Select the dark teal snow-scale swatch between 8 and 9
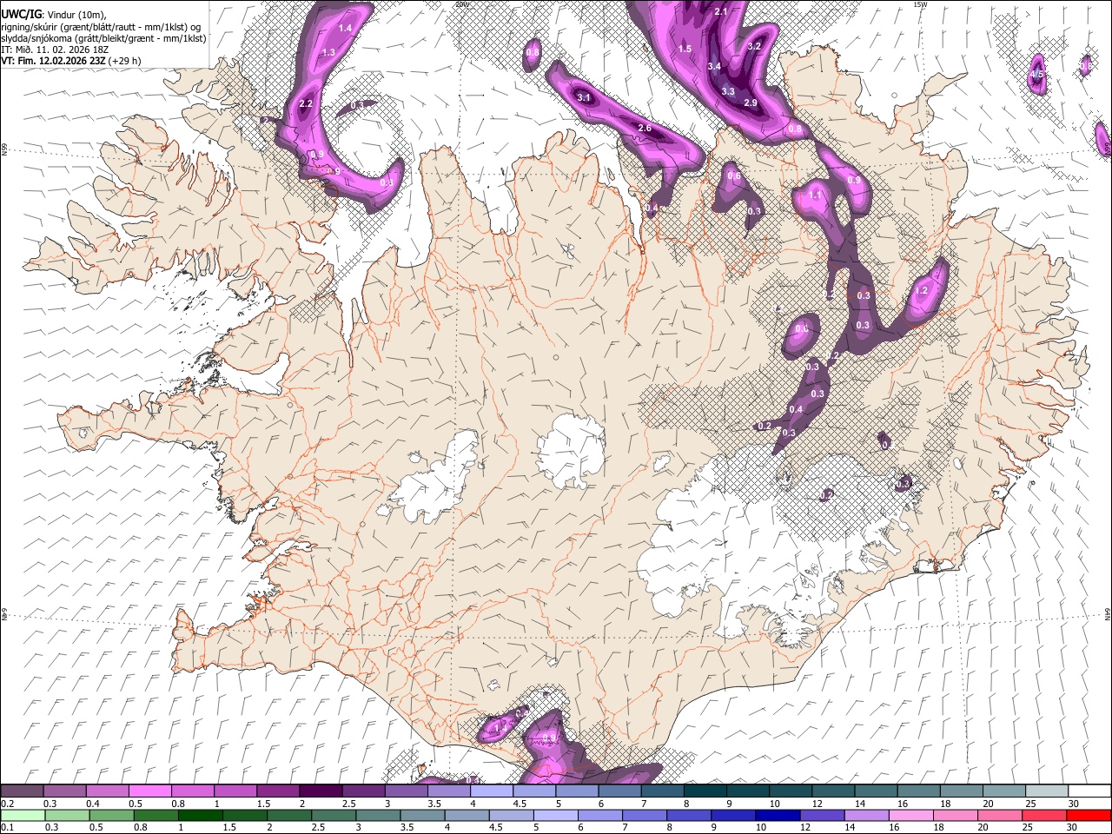 (704, 791)
